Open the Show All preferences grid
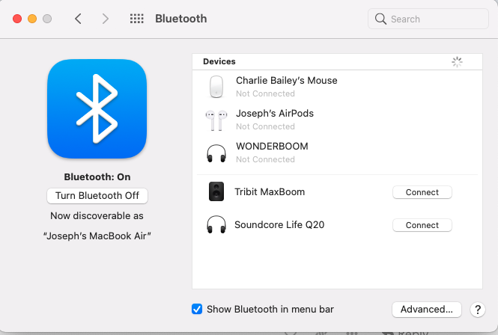This screenshot has width=498, height=335. click(x=137, y=19)
